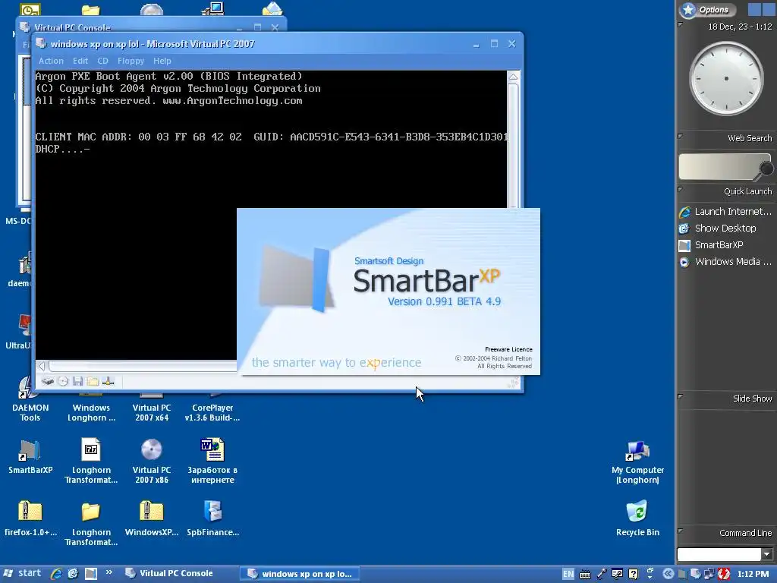Collapse the Slide Show panel
Screen dimensions: 777x583
tap(681, 396)
